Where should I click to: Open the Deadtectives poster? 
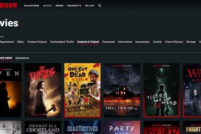pos(82,127)
